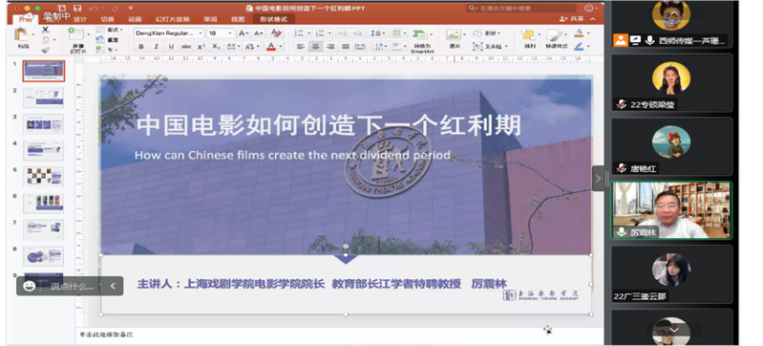Click the clear formatting eraser icon

[276, 33]
